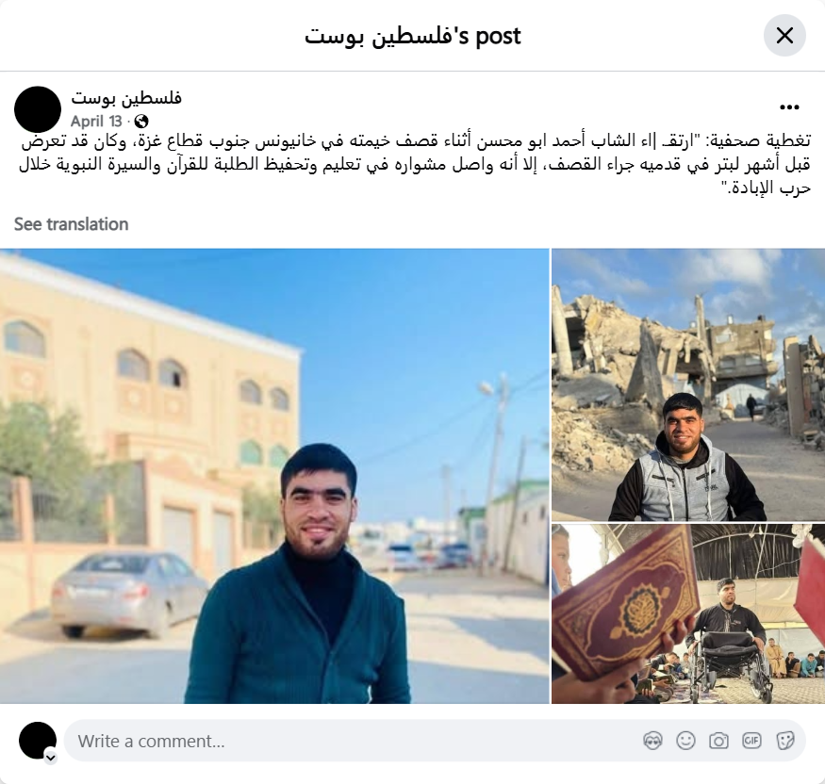Open the three-dot post options menu
825x784 pixels.
(789, 107)
